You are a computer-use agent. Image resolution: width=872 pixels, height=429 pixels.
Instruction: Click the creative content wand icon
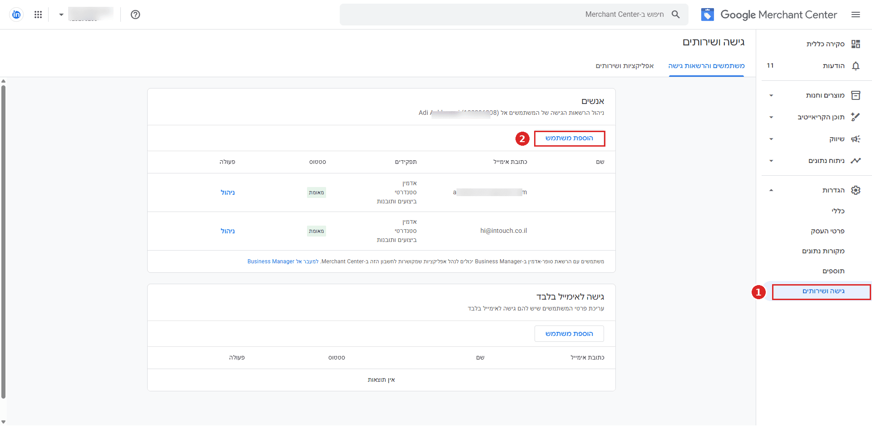tap(856, 117)
